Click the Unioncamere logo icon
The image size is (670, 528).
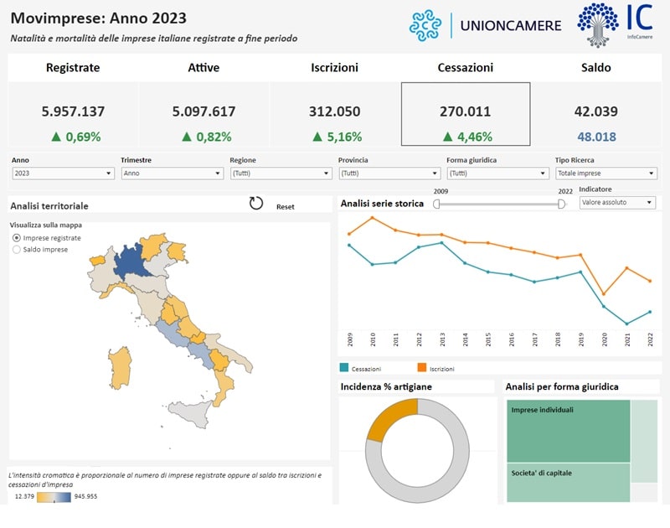point(428,25)
